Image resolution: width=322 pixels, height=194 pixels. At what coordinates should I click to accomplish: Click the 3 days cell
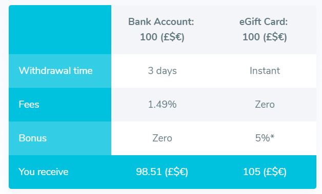tap(162, 71)
